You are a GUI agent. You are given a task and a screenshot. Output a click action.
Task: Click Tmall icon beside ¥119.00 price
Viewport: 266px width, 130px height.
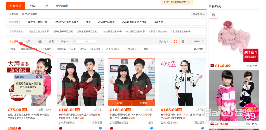pyautogui.click(x=212, y=66)
